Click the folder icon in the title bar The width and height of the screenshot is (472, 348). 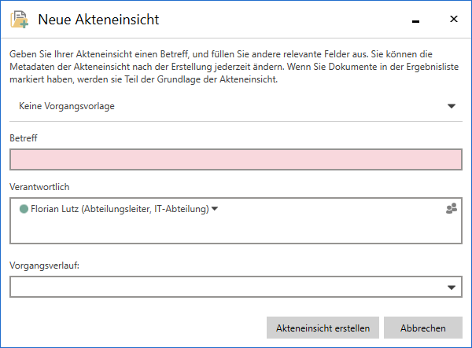[x=19, y=20]
